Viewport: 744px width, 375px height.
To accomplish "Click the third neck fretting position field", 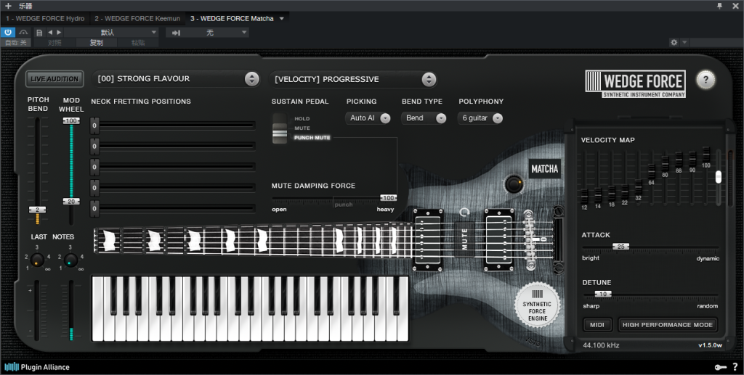I will coord(173,167).
